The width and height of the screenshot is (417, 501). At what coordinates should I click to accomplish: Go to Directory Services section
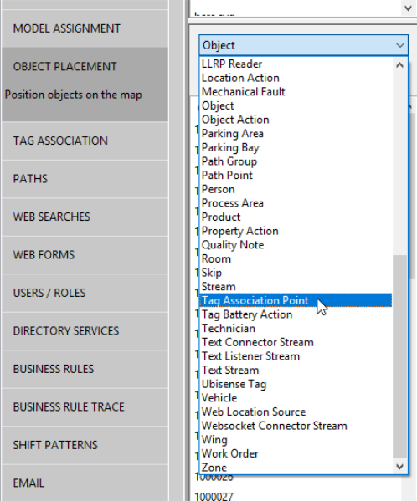click(x=85, y=331)
